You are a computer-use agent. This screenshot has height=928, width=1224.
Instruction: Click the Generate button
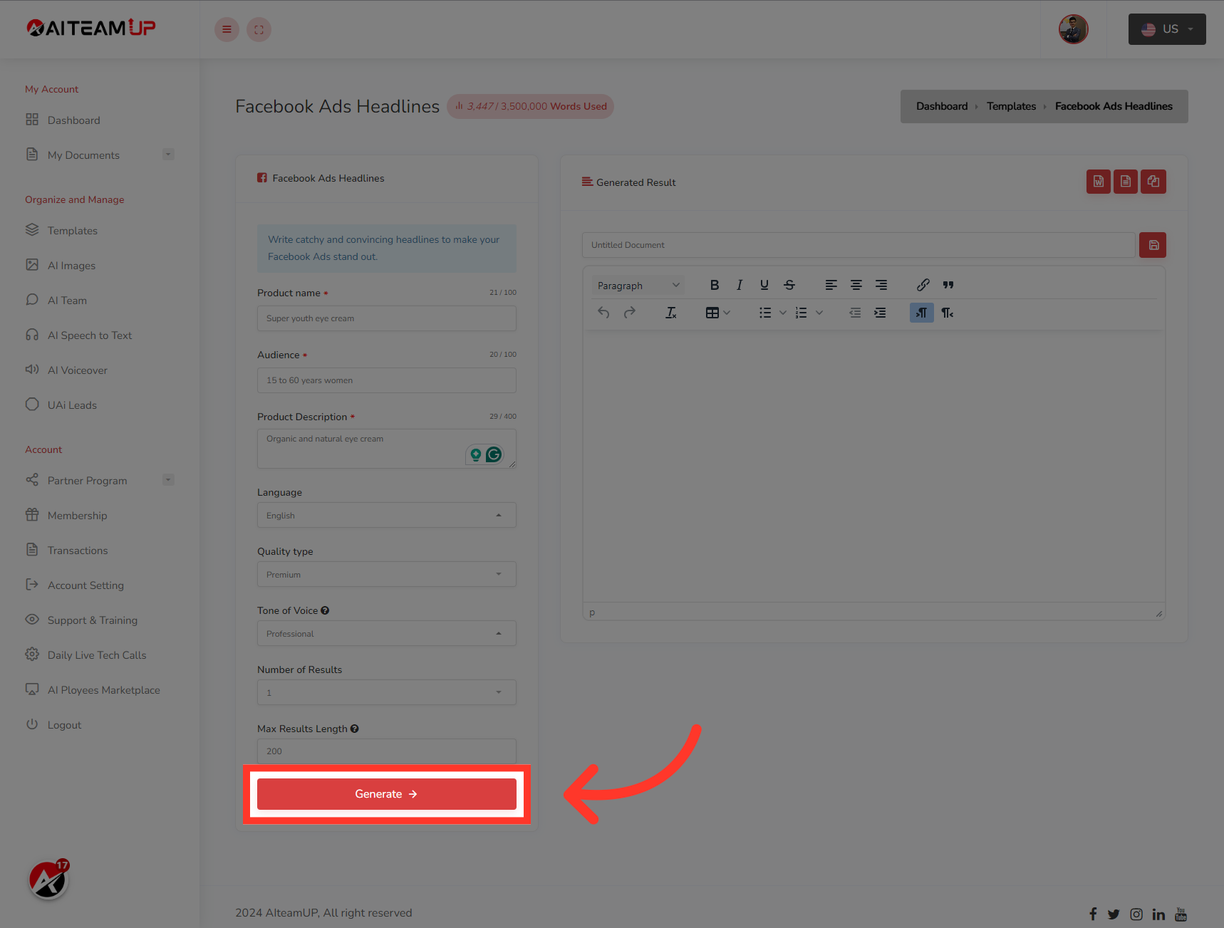coord(386,794)
